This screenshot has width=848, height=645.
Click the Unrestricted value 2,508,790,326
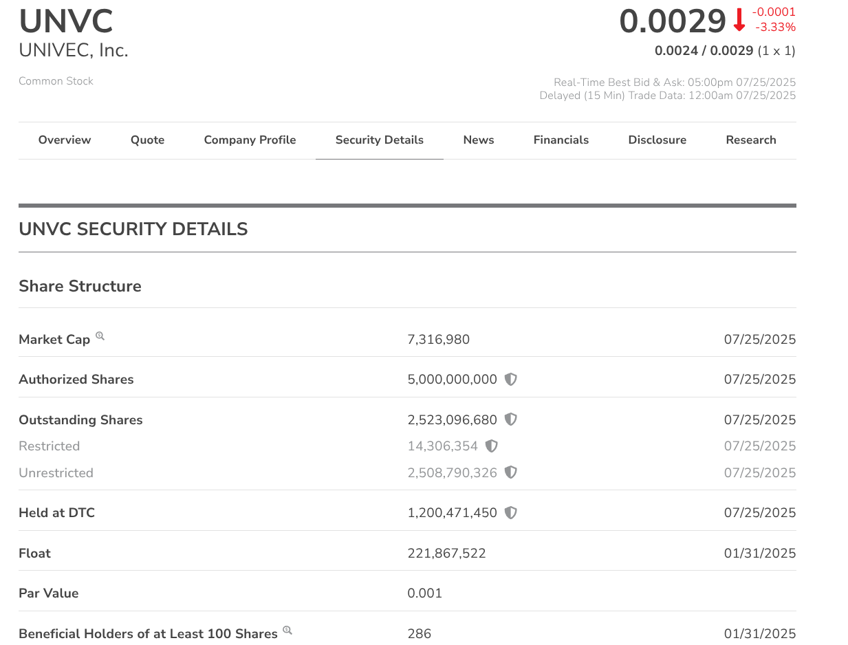453,473
